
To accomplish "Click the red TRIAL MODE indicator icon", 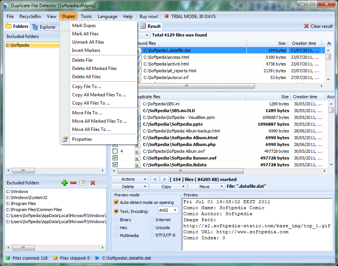I will (166, 16).
